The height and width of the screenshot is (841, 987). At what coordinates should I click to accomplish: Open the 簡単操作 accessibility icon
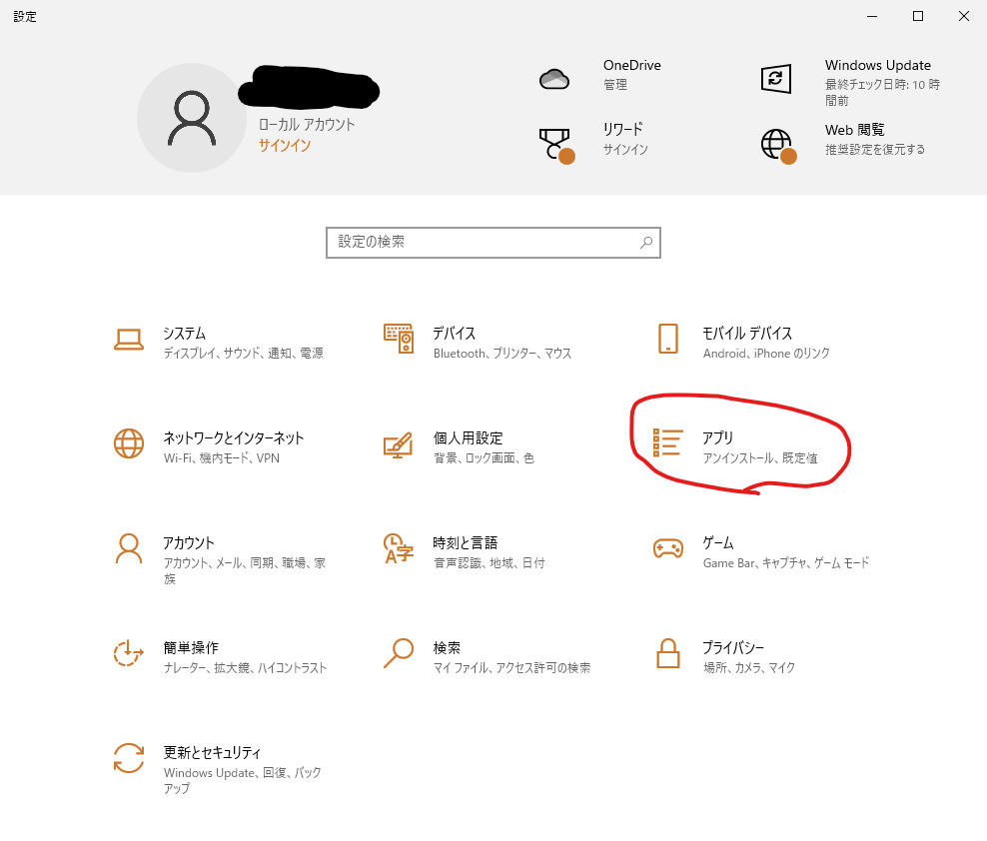pos(129,653)
